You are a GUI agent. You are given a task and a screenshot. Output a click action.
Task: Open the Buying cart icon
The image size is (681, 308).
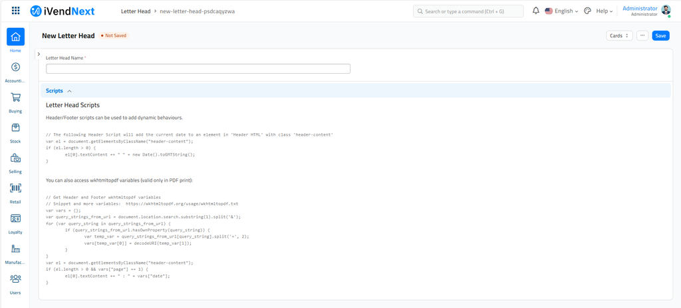[15, 98]
